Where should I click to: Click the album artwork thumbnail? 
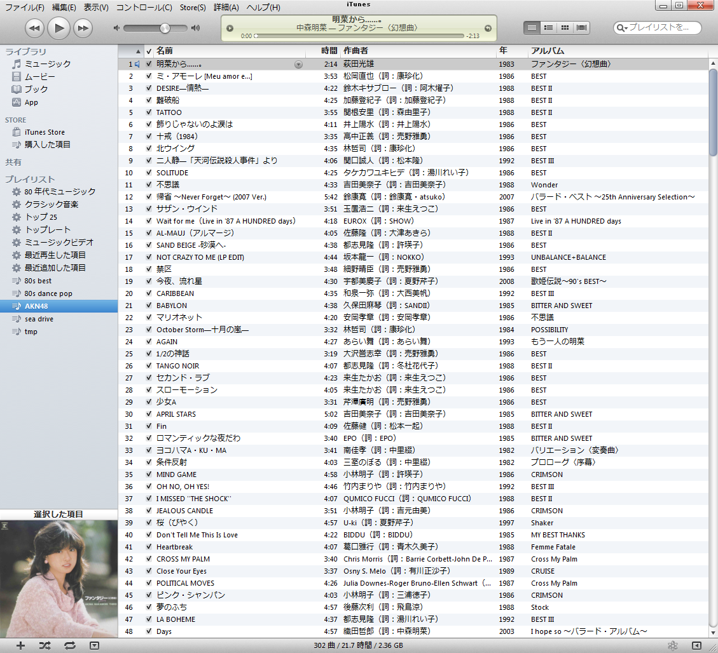click(59, 579)
